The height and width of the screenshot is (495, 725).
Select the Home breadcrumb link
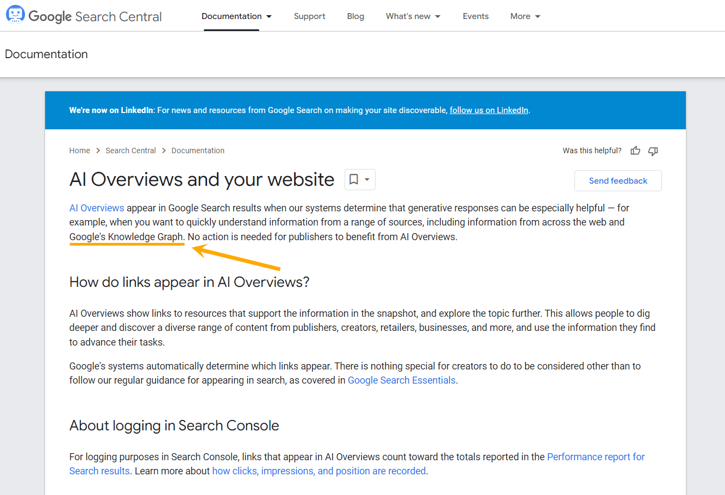[79, 151]
